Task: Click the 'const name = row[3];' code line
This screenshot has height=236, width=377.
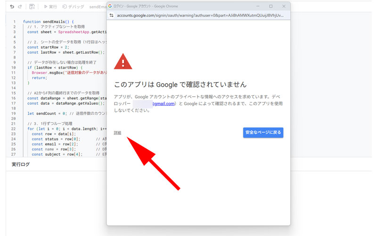Action: pyautogui.click(x=54, y=149)
